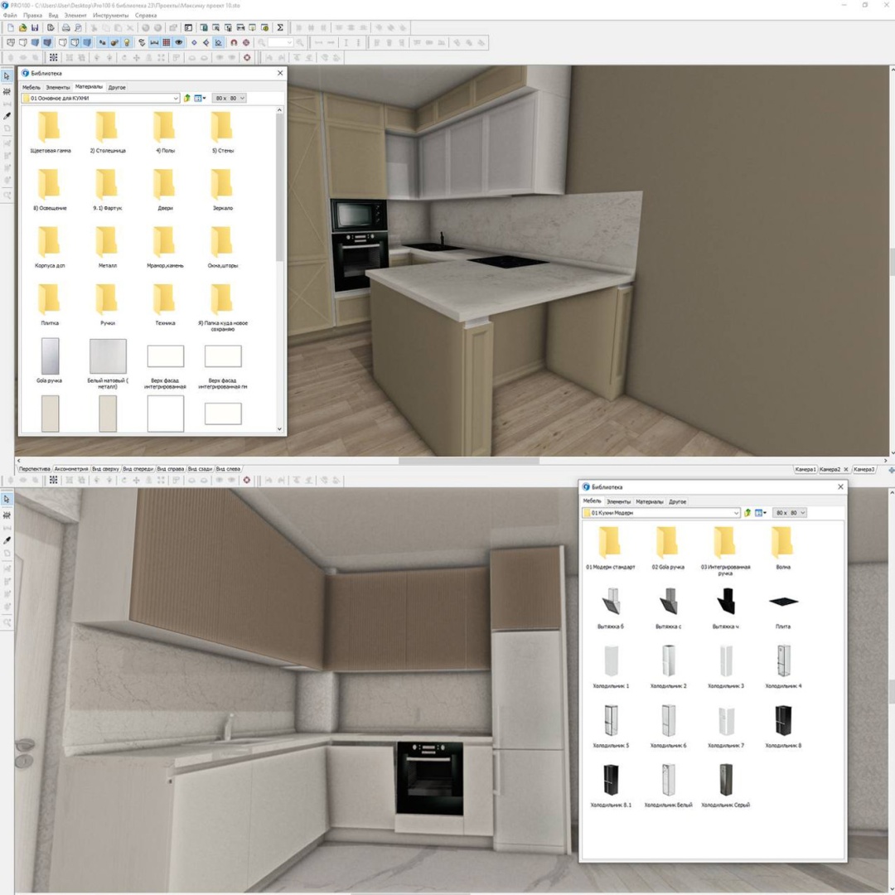Click the magnet snap icon
Viewport: 895px width, 895px height.
pyautogui.click(x=234, y=42)
